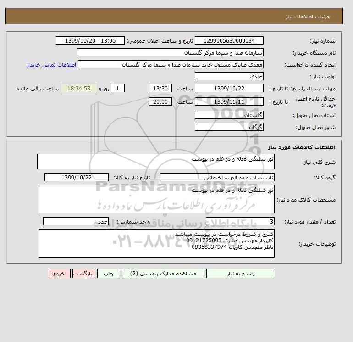The width and height of the screenshot is (353, 342).
Task: Click the 'مهلت ارسال پاسخ:' label
Action: pos(313,89)
